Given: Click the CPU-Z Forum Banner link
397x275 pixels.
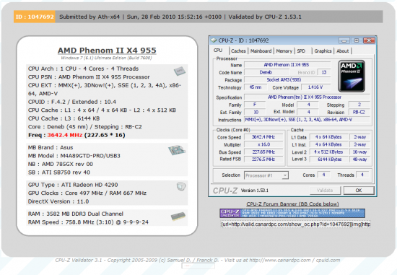Looking at the screenshot, I should click(x=292, y=204).
